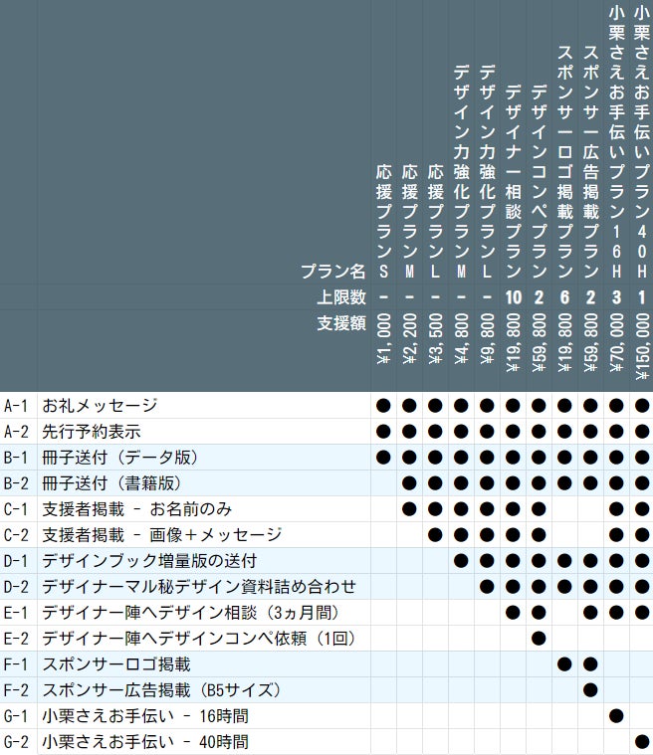
Task: Click the dot in the E-2 design competition row
Action: 539,638
